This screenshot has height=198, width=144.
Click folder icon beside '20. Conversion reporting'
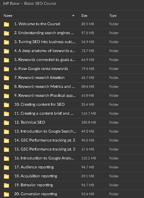pos(6,195)
